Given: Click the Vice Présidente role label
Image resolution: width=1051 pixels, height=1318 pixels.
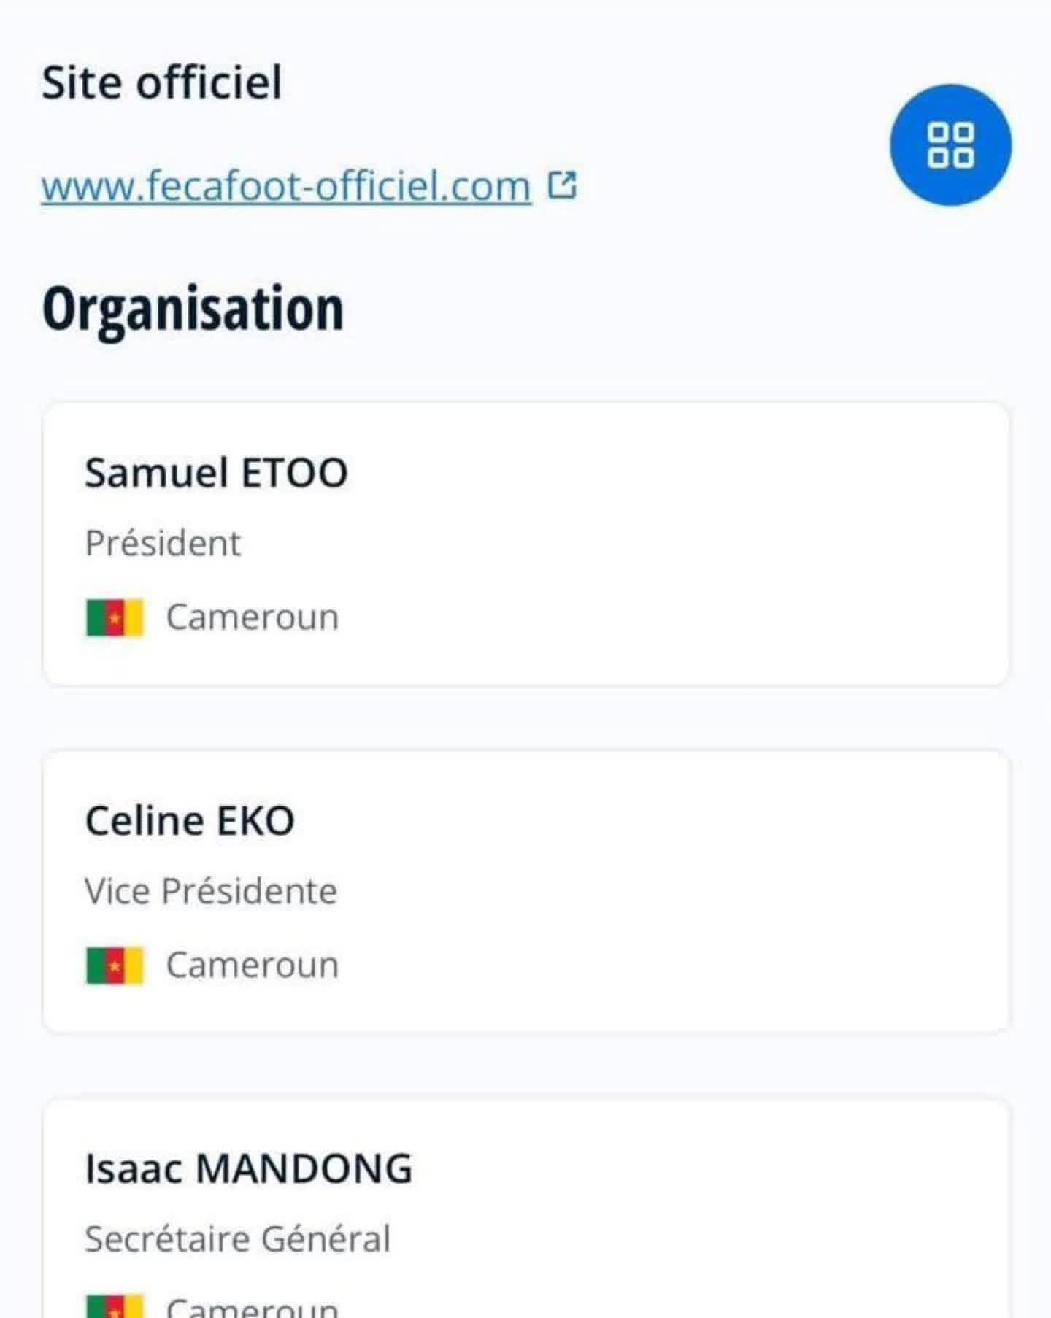Looking at the screenshot, I should 211,891.
